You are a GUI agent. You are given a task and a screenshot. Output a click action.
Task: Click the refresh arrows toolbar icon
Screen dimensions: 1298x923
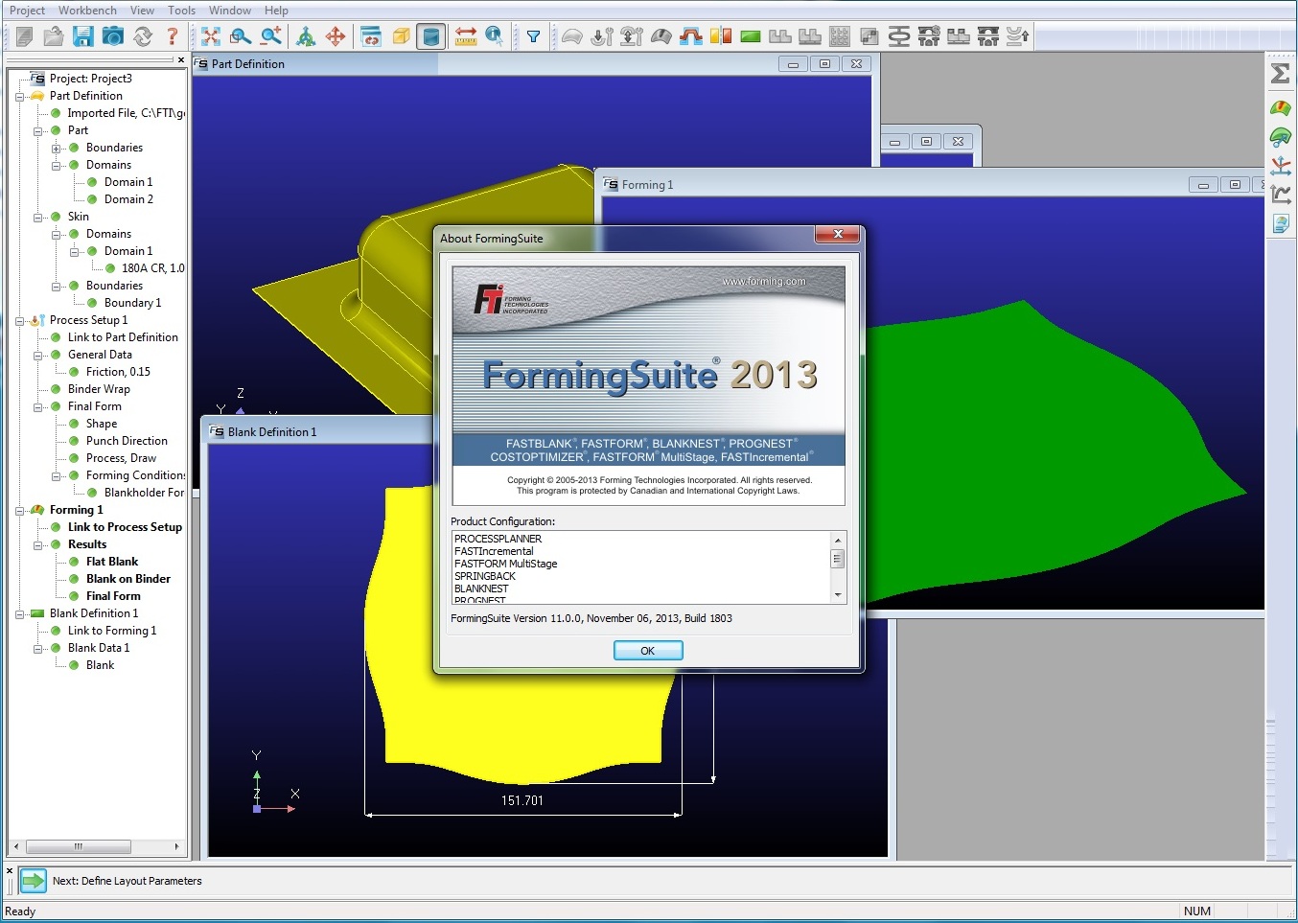click(143, 36)
